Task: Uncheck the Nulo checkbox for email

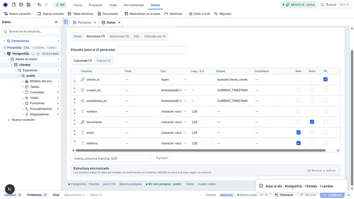Action: tap(299, 133)
